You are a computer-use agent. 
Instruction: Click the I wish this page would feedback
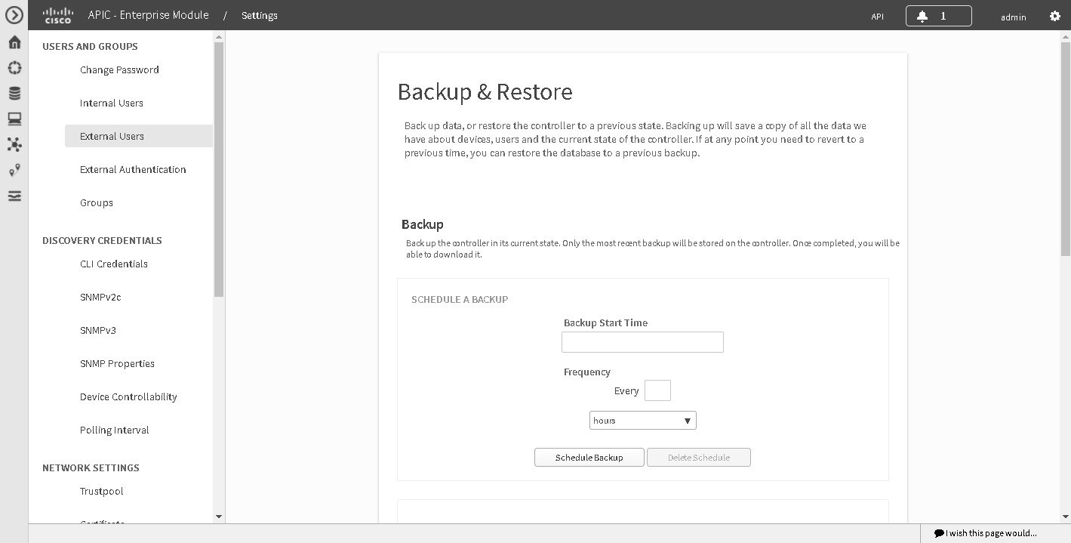[986, 533]
